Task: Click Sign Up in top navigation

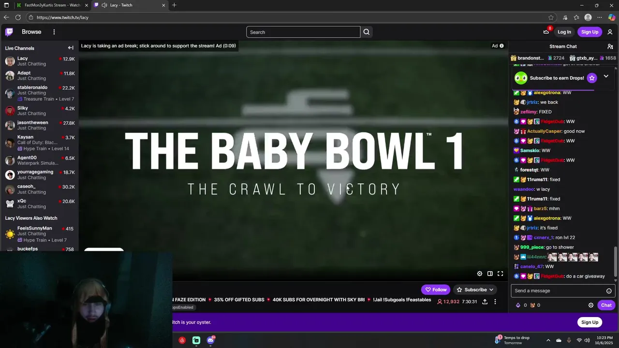Action: (x=590, y=32)
